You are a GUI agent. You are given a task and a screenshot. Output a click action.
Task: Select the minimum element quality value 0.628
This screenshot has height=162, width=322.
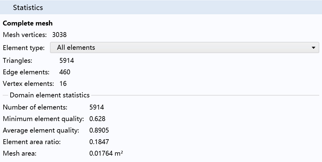[x=97, y=119]
